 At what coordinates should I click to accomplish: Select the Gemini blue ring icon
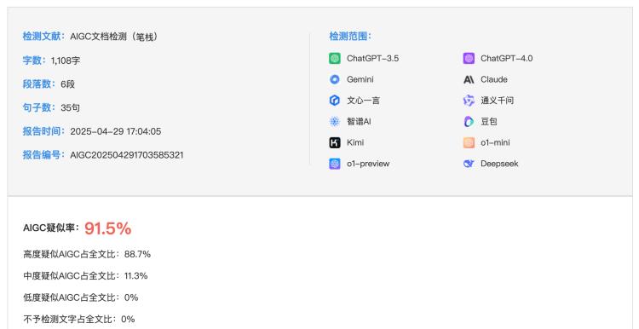[x=335, y=79]
